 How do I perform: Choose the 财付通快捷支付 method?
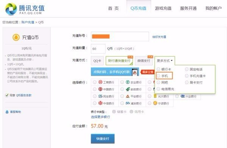point(119,61)
